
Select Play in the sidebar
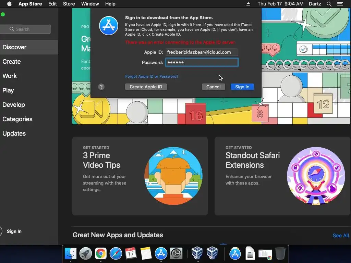[29, 90]
